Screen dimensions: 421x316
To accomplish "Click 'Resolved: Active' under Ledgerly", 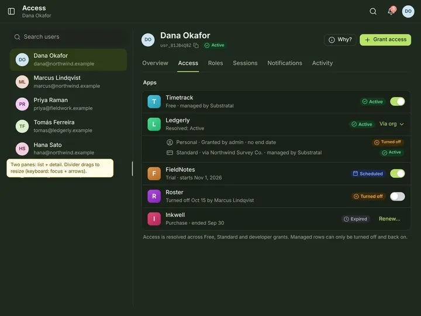I will pyautogui.click(x=185, y=128).
